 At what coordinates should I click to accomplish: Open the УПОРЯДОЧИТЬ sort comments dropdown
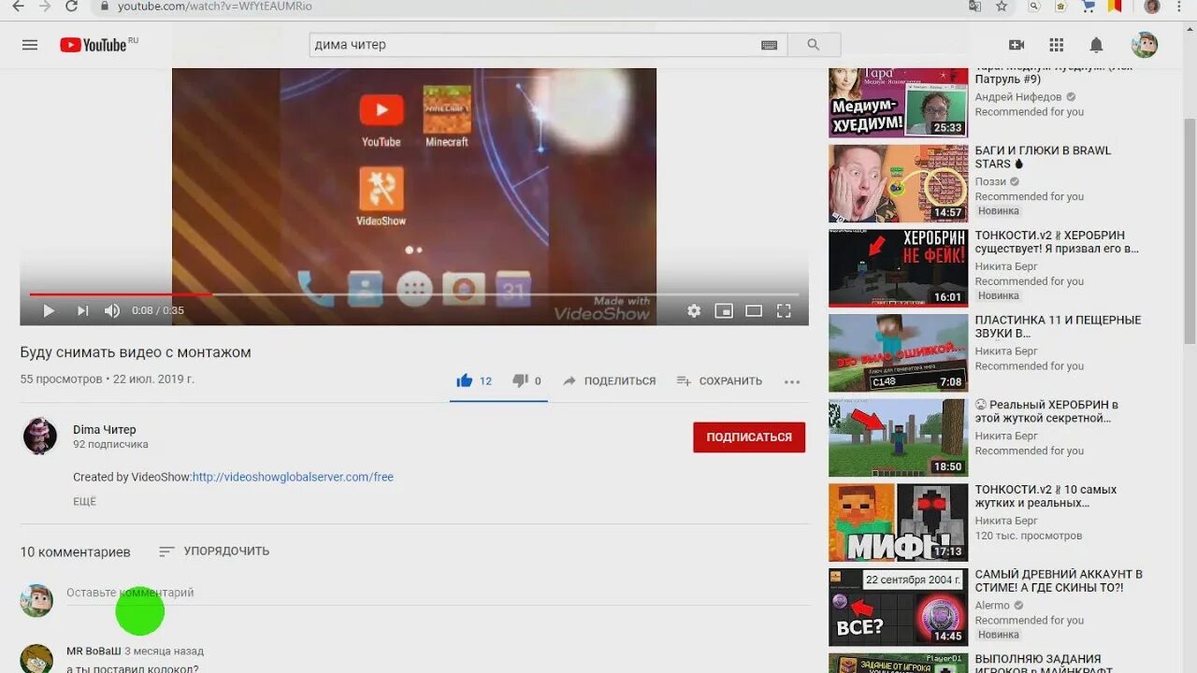coord(214,551)
